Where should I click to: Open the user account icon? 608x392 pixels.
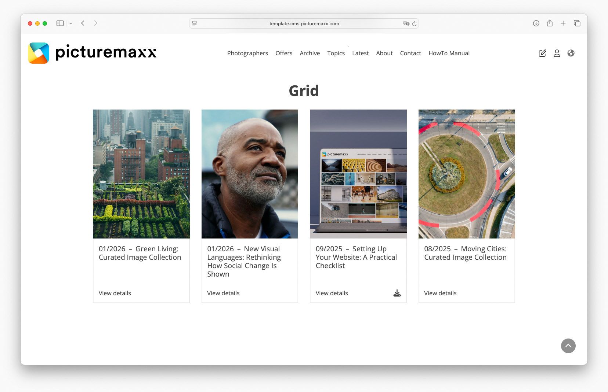557,53
